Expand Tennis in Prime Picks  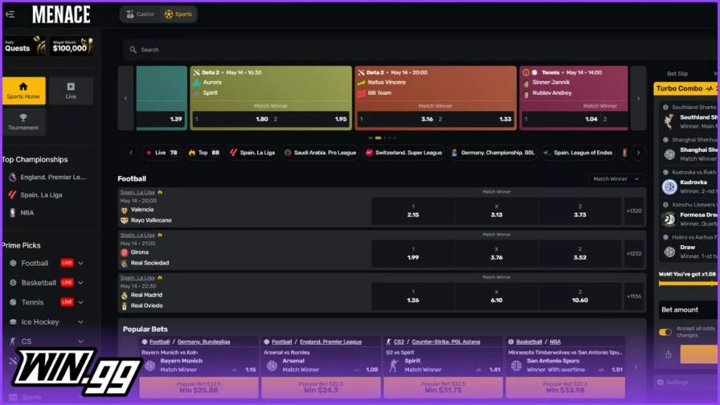click(81, 302)
